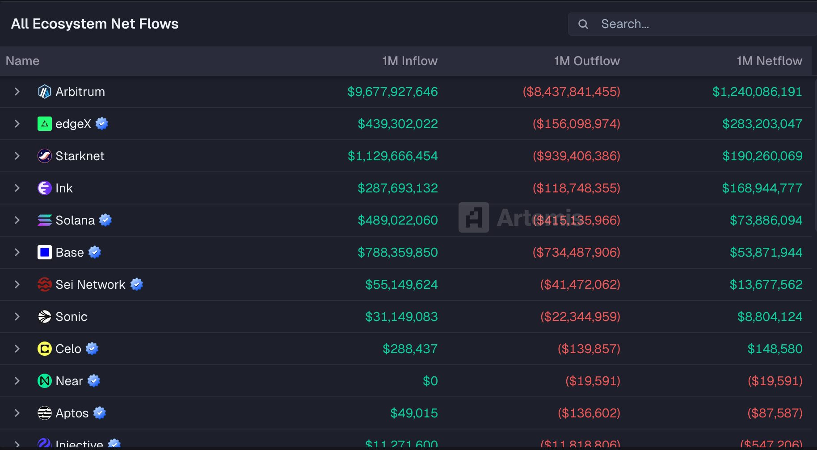The width and height of the screenshot is (817, 450).
Task: Click the Arbitrum chain logo
Action: (44, 92)
